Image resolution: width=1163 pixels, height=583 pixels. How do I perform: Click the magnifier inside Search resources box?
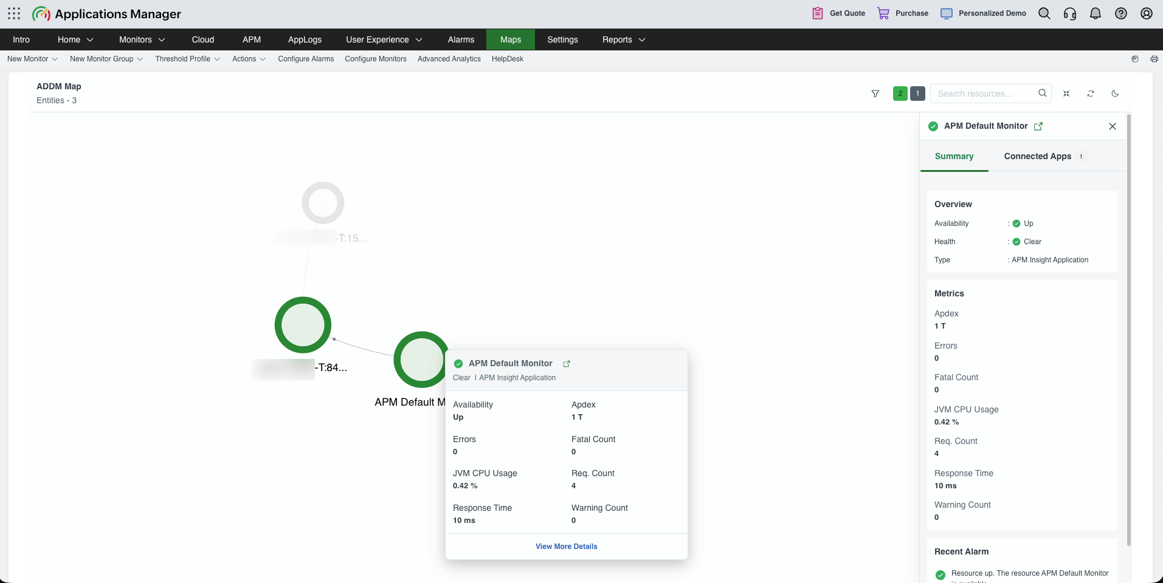tap(1042, 93)
